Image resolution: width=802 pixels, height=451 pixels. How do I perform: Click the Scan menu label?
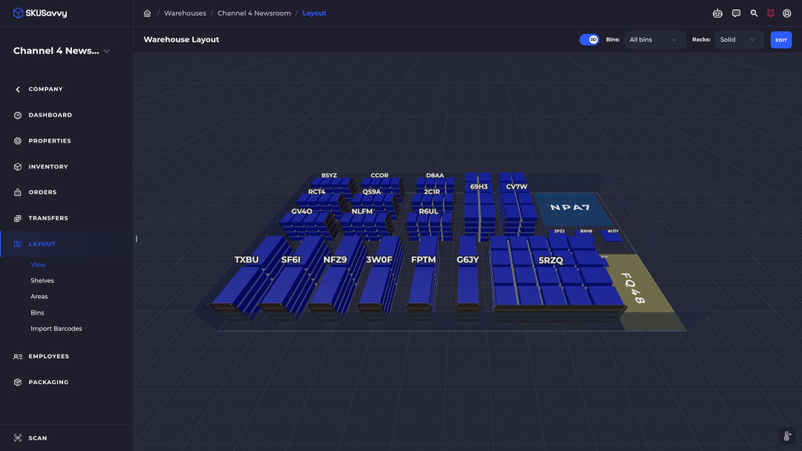[38, 438]
